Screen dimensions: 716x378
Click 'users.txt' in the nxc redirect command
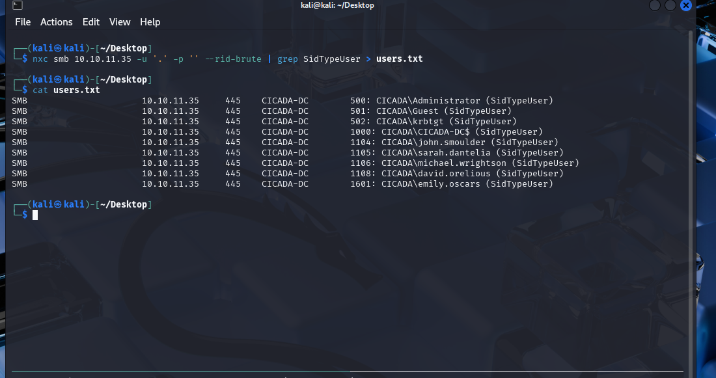click(399, 59)
